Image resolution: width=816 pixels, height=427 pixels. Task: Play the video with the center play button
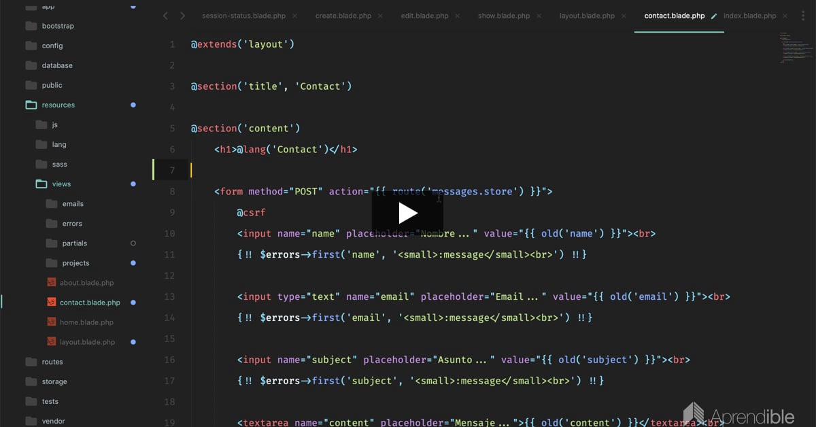(x=407, y=213)
